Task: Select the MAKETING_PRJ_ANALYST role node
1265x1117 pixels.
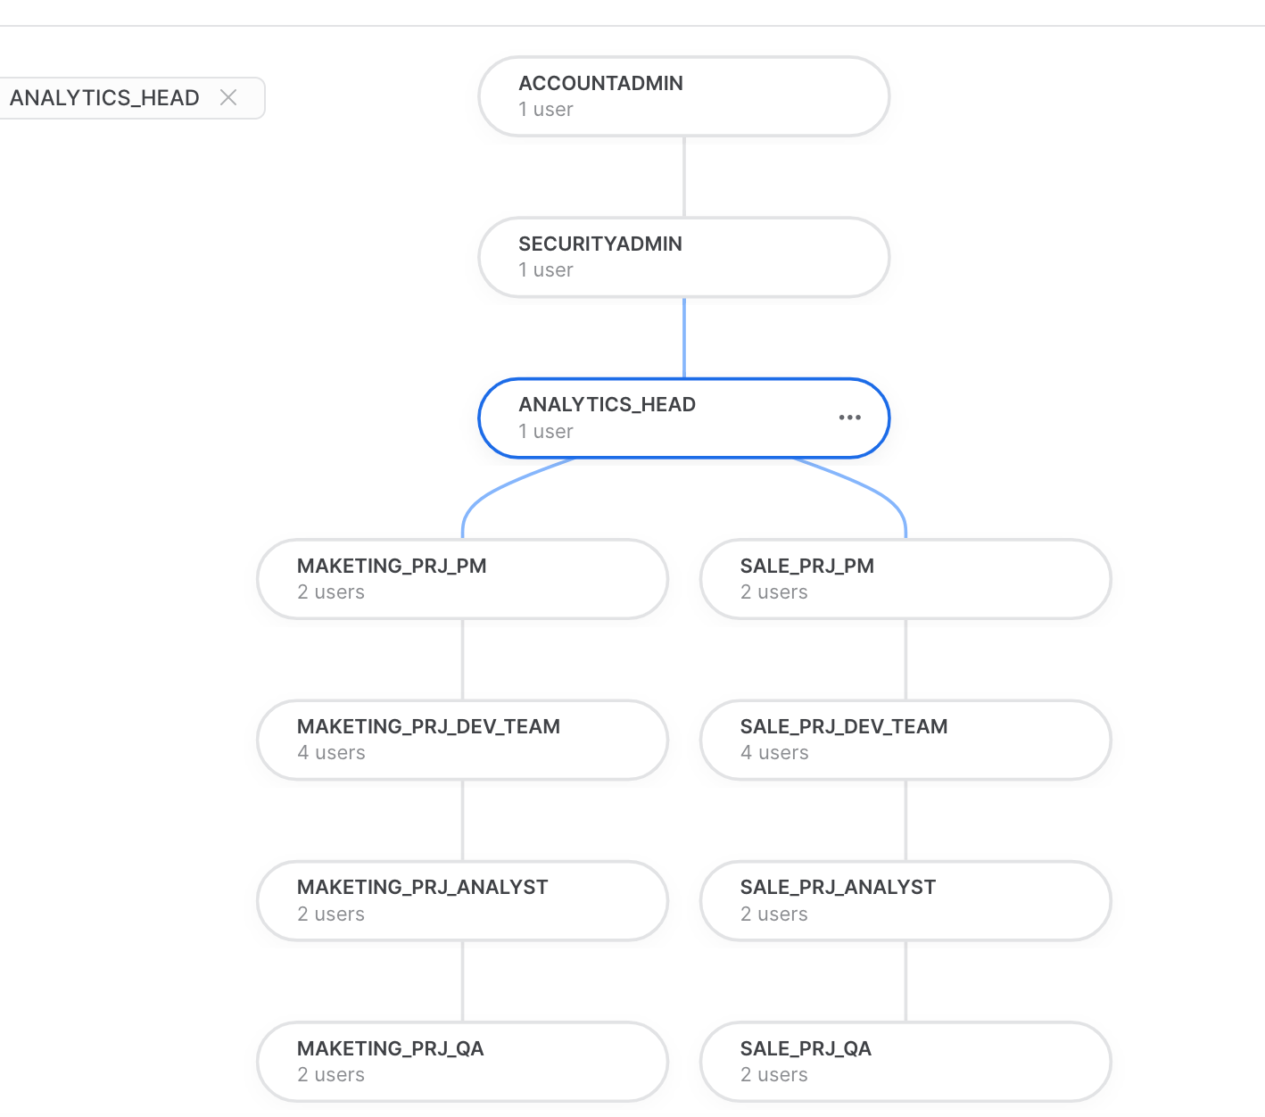Action: coord(462,900)
